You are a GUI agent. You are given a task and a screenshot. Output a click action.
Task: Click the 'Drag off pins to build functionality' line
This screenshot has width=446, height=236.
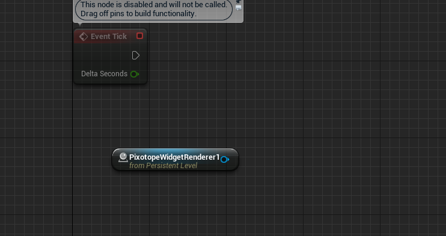coord(138,13)
